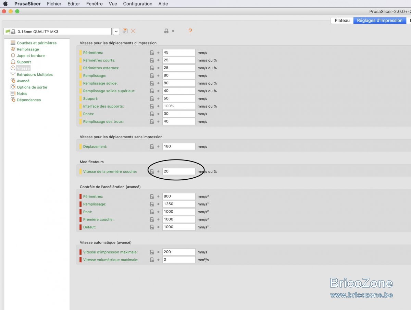This screenshot has width=411, height=310.
Task: Click lock icon for Vitesse de la première couche
Action: (152, 171)
